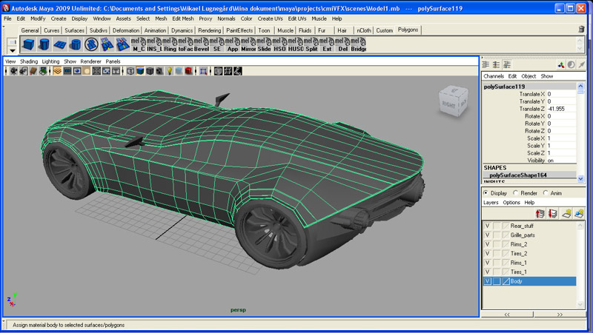
Task: Select the Anim layer radio button
Action: point(546,193)
